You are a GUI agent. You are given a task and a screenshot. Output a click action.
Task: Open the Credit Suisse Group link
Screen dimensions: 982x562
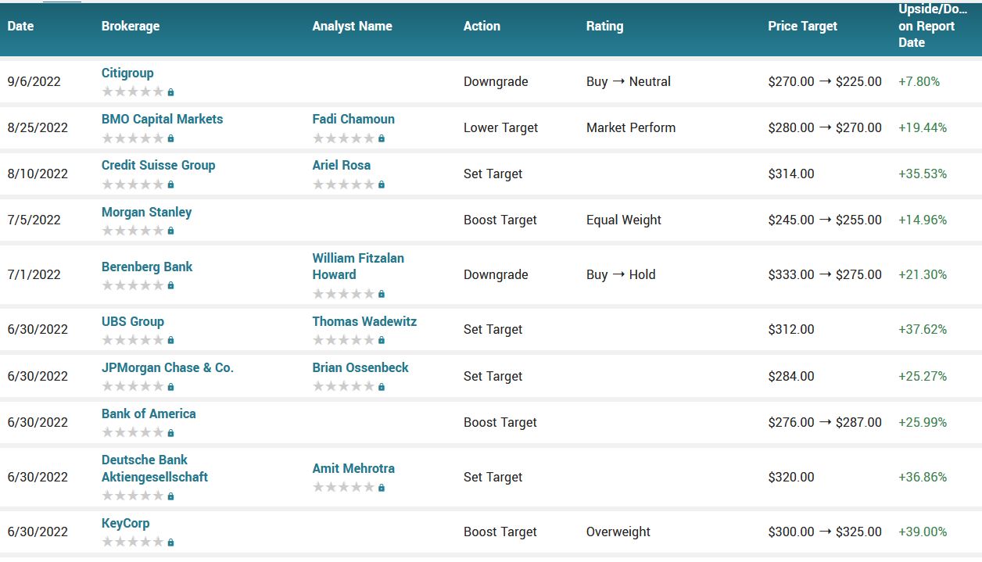[158, 165]
